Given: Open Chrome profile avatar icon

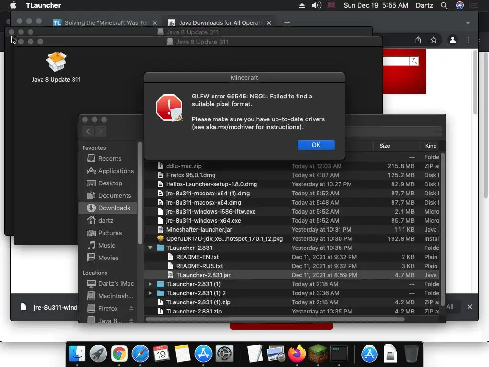Looking at the screenshot, I should [x=453, y=40].
